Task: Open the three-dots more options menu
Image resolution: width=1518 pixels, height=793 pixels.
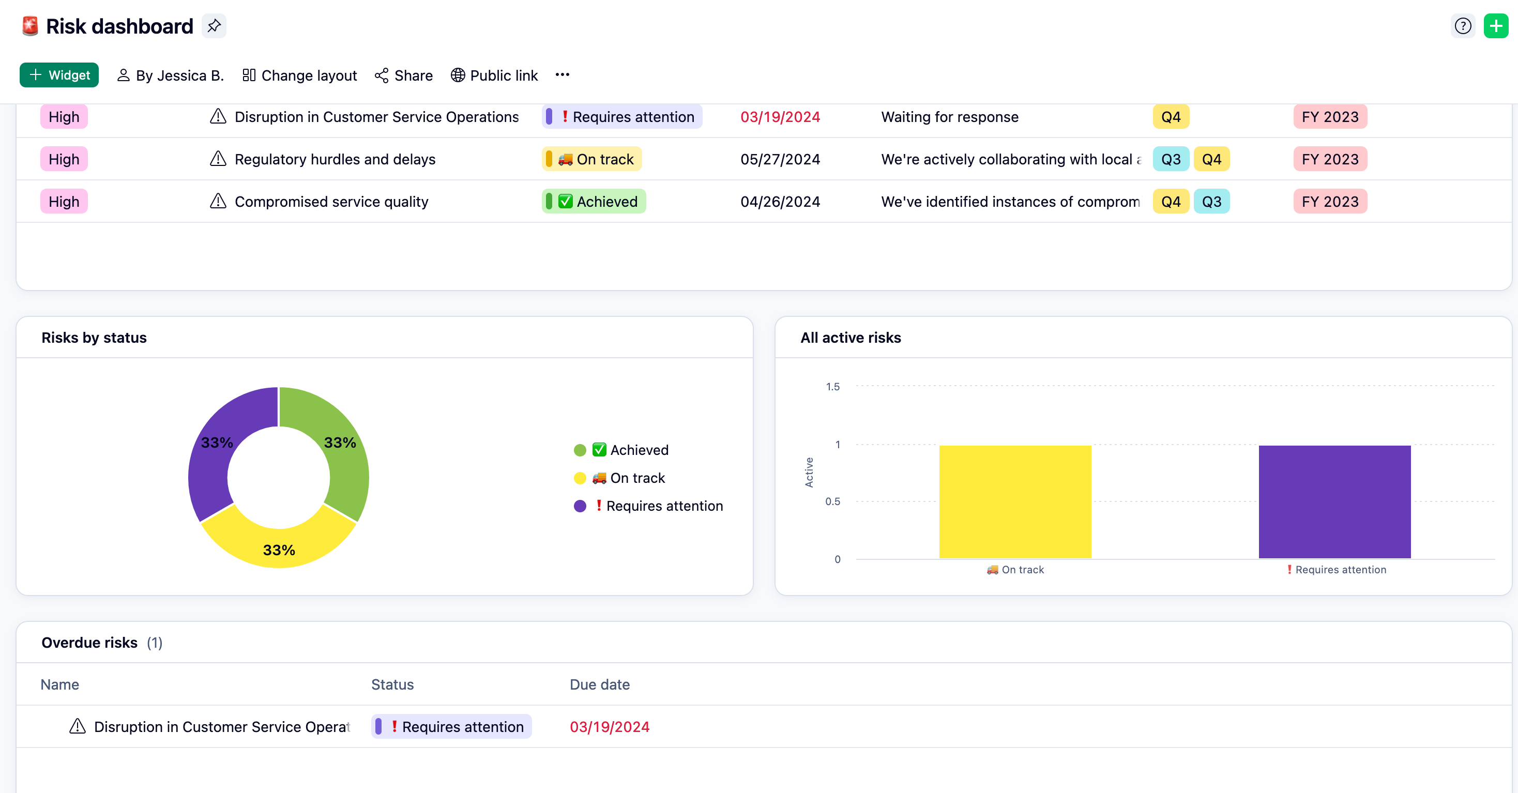Action: 562,75
